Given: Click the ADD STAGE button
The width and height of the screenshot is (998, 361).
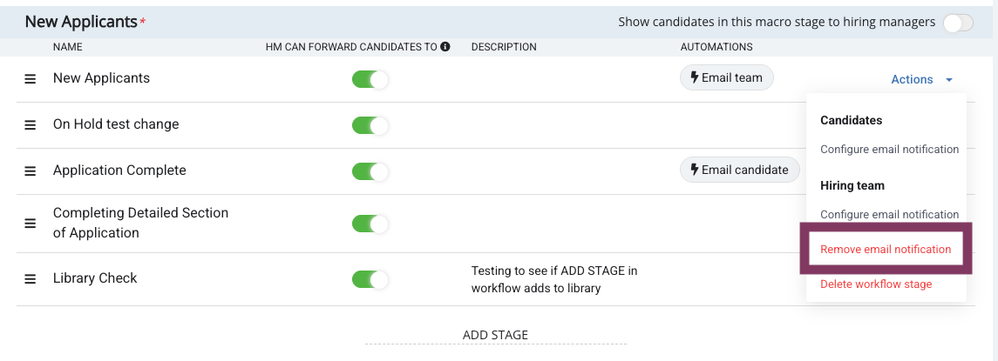Looking at the screenshot, I should [495, 336].
